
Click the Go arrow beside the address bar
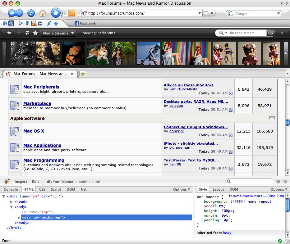[212, 13]
